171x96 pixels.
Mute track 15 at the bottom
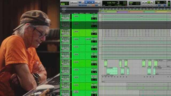pyautogui.click(x=68, y=92)
